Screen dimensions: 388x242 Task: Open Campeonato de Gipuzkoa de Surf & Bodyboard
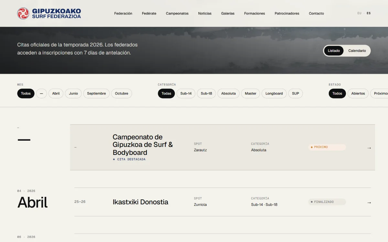(143, 145)
